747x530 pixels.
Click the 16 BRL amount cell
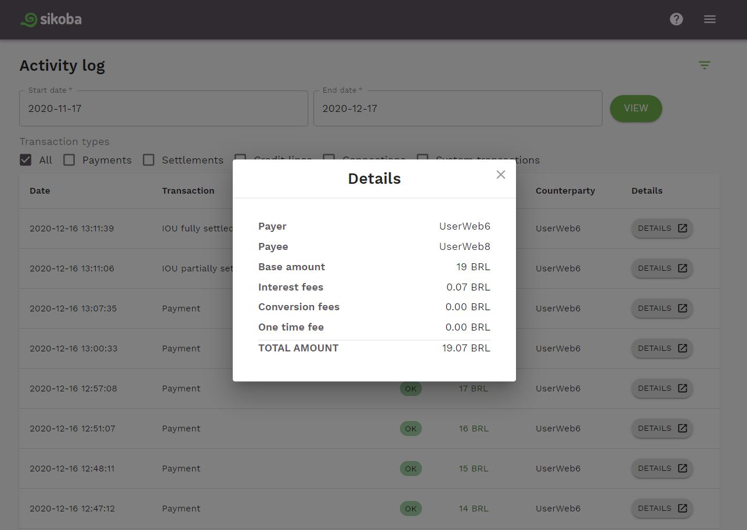(x=474, y=429)
